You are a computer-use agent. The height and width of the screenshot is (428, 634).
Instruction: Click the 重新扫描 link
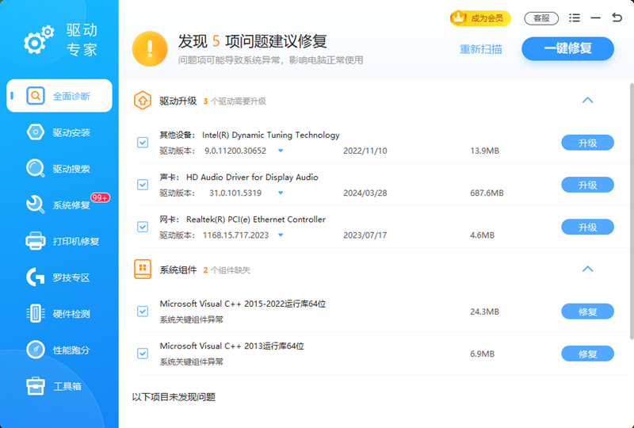(481, 49)
